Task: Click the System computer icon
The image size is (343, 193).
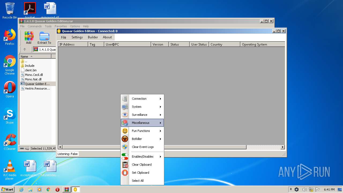Action: click(125, 107)
